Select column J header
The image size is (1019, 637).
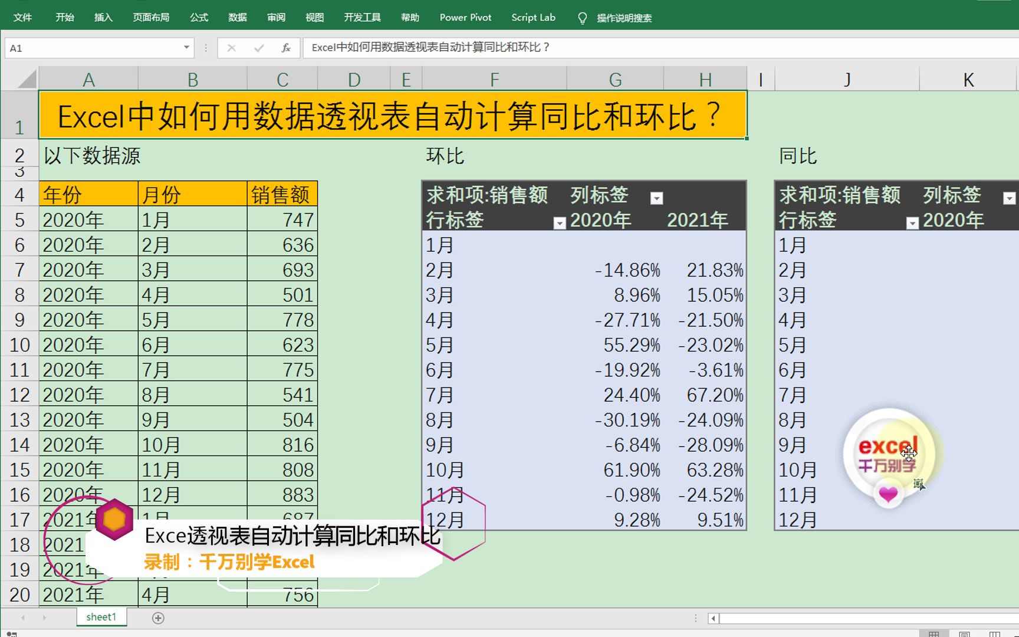(x=847, y=79)
